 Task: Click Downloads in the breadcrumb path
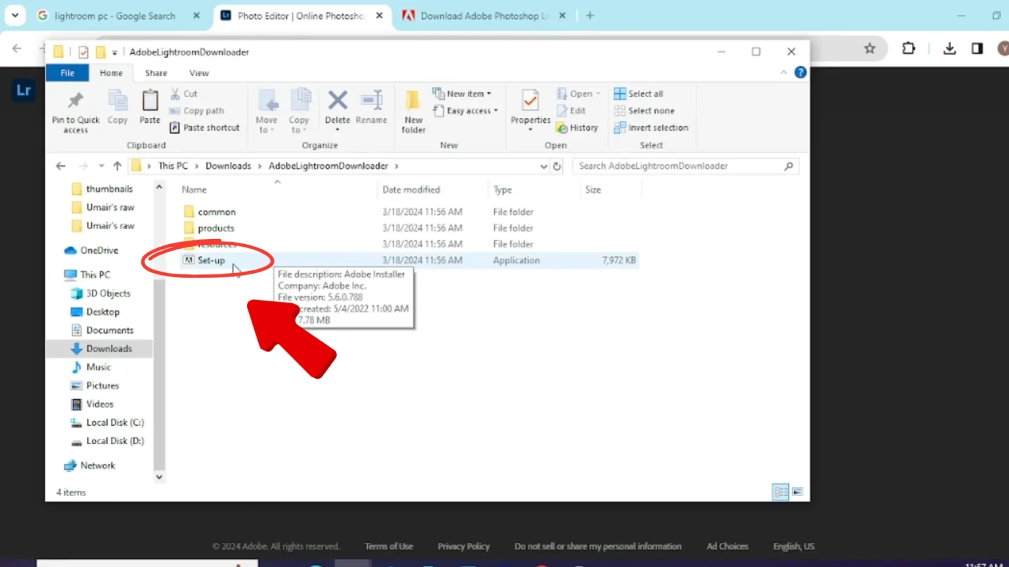(228, 166)
